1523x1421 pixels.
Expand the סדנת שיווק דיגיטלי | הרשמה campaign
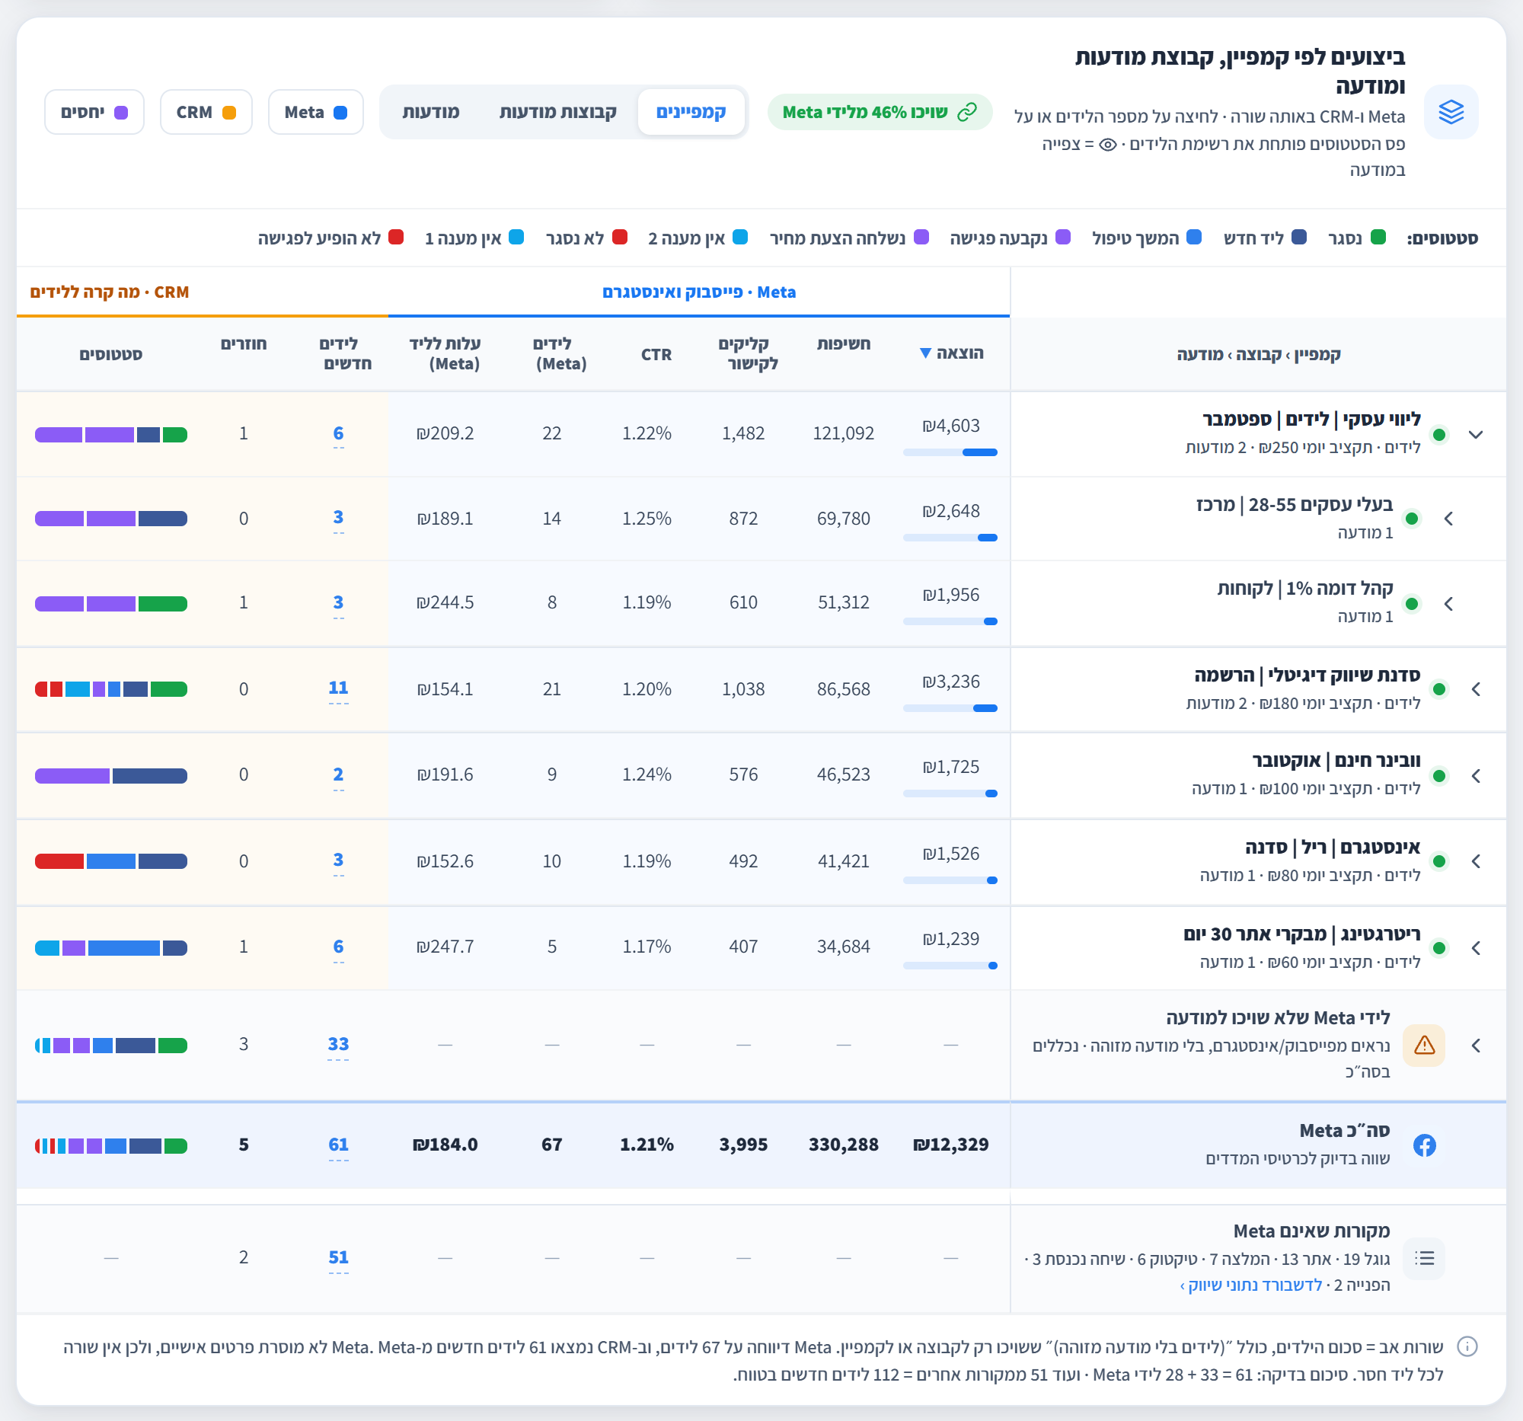click(1476, 688)
